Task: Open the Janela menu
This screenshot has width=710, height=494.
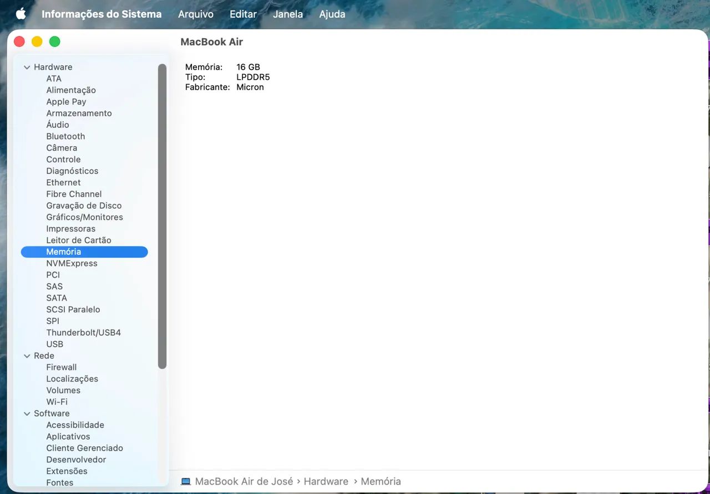Action: pyautogui.click(x=288, y=14)
